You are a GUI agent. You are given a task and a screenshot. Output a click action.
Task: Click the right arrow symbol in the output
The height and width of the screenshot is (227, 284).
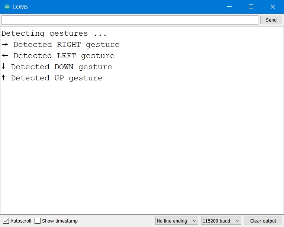tap(4, 44)
